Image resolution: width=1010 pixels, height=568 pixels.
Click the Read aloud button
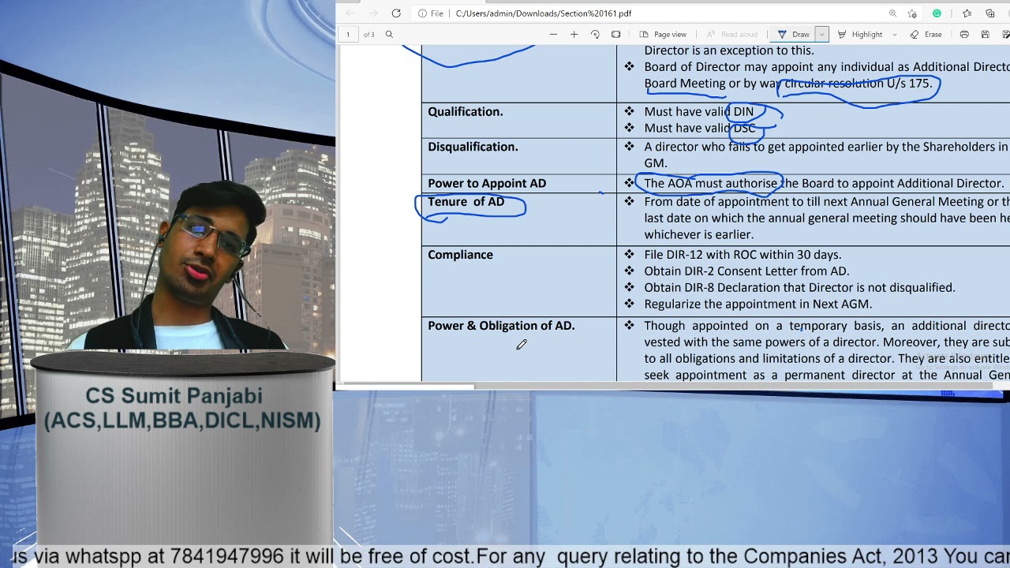coord(731,34)
